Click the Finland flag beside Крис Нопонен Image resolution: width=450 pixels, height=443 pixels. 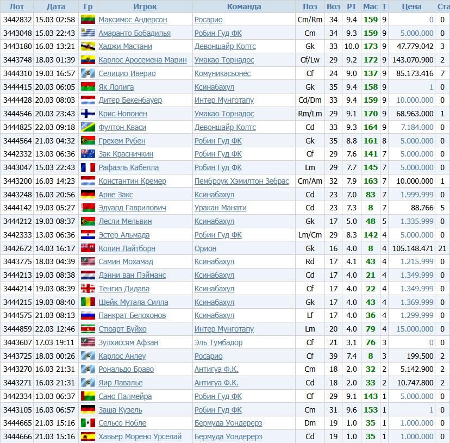88,114
